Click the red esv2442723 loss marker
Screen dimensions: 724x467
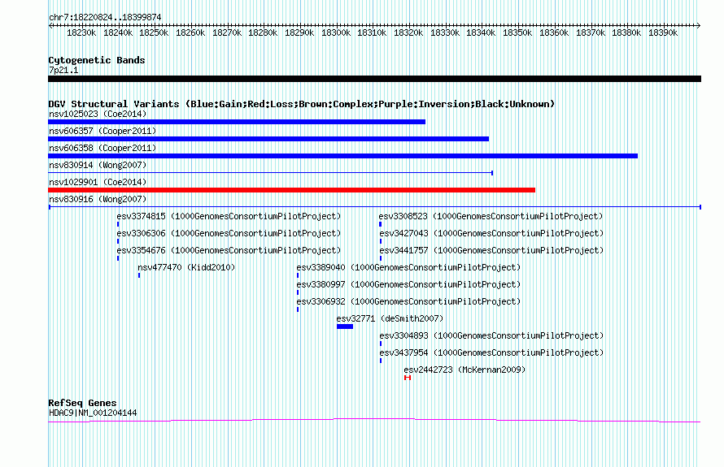click(x=408, y=378)
